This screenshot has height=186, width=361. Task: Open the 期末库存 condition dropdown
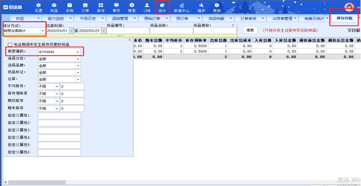[57, 109]
